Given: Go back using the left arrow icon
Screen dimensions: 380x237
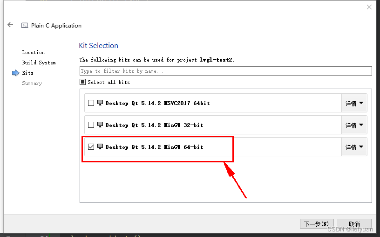Looking at the screenshot, I should pos(10,25).
